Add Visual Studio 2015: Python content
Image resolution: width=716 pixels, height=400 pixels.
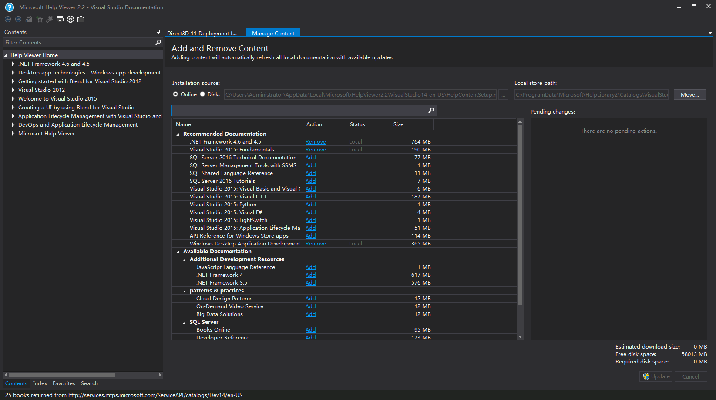point(311,205)
